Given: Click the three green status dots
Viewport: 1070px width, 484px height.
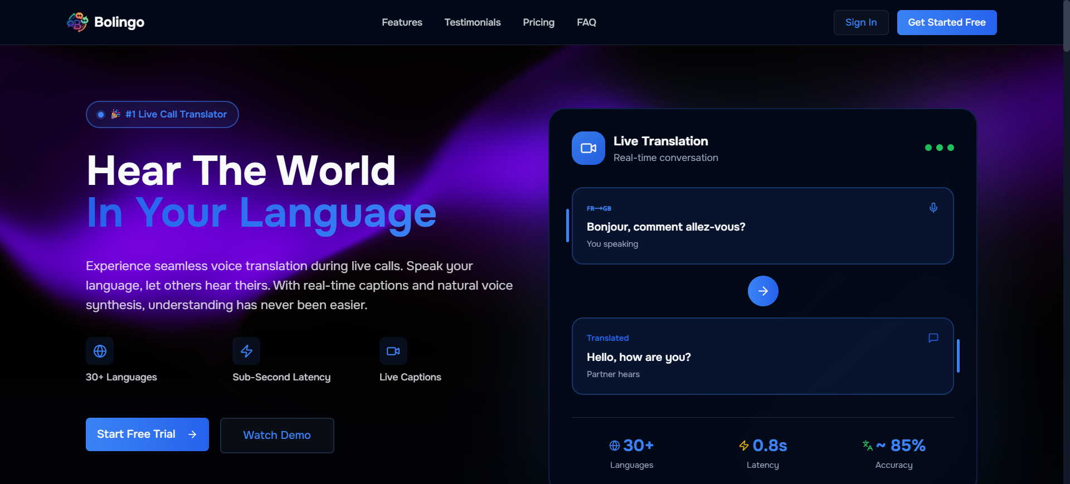Looking at the screenshot, I should tap(939, 148).
